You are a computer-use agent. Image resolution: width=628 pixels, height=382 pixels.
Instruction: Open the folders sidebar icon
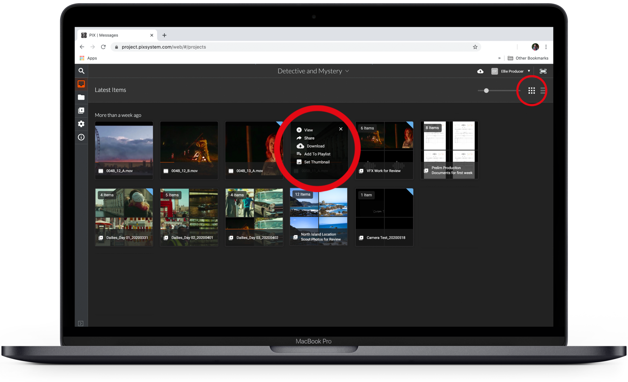pos(81,97)
